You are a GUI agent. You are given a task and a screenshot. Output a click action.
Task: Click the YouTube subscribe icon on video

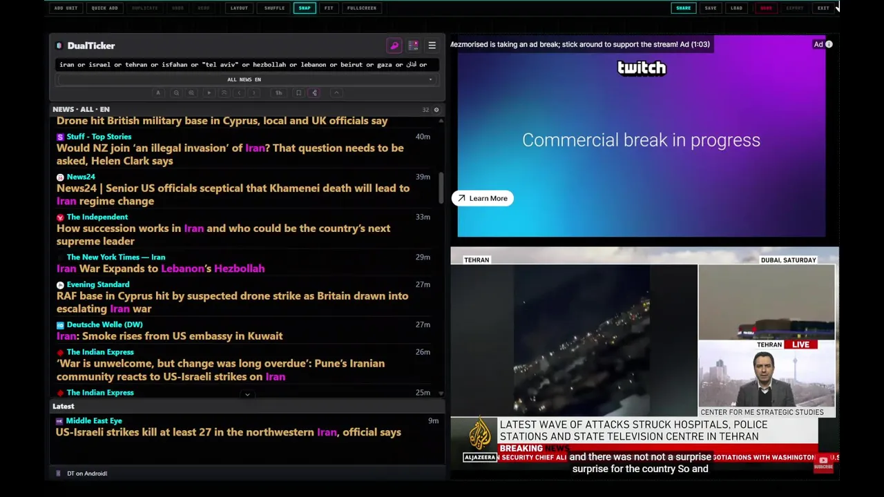[823, 463]
